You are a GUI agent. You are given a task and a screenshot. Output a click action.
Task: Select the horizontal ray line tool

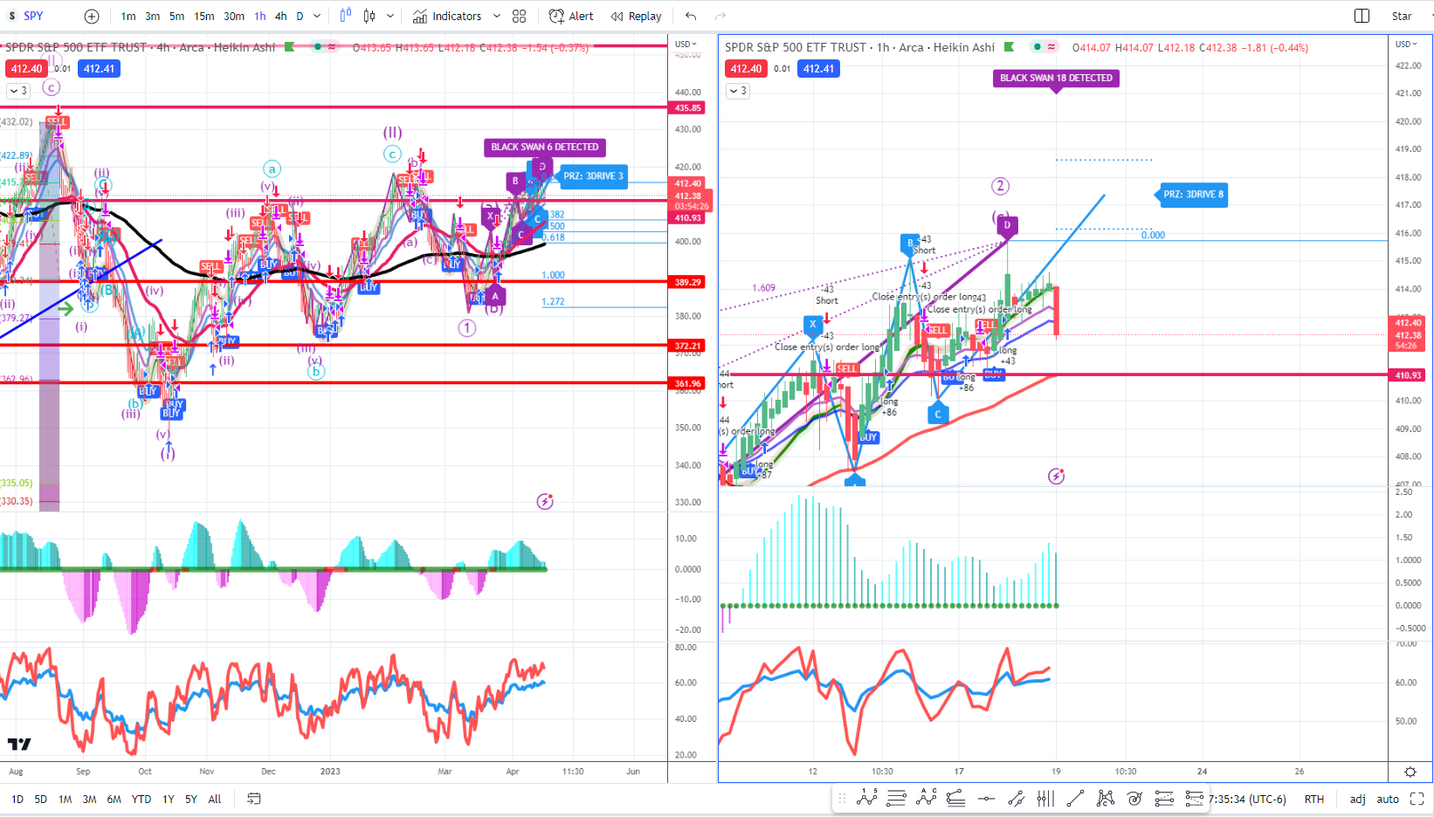coord(986,798)
